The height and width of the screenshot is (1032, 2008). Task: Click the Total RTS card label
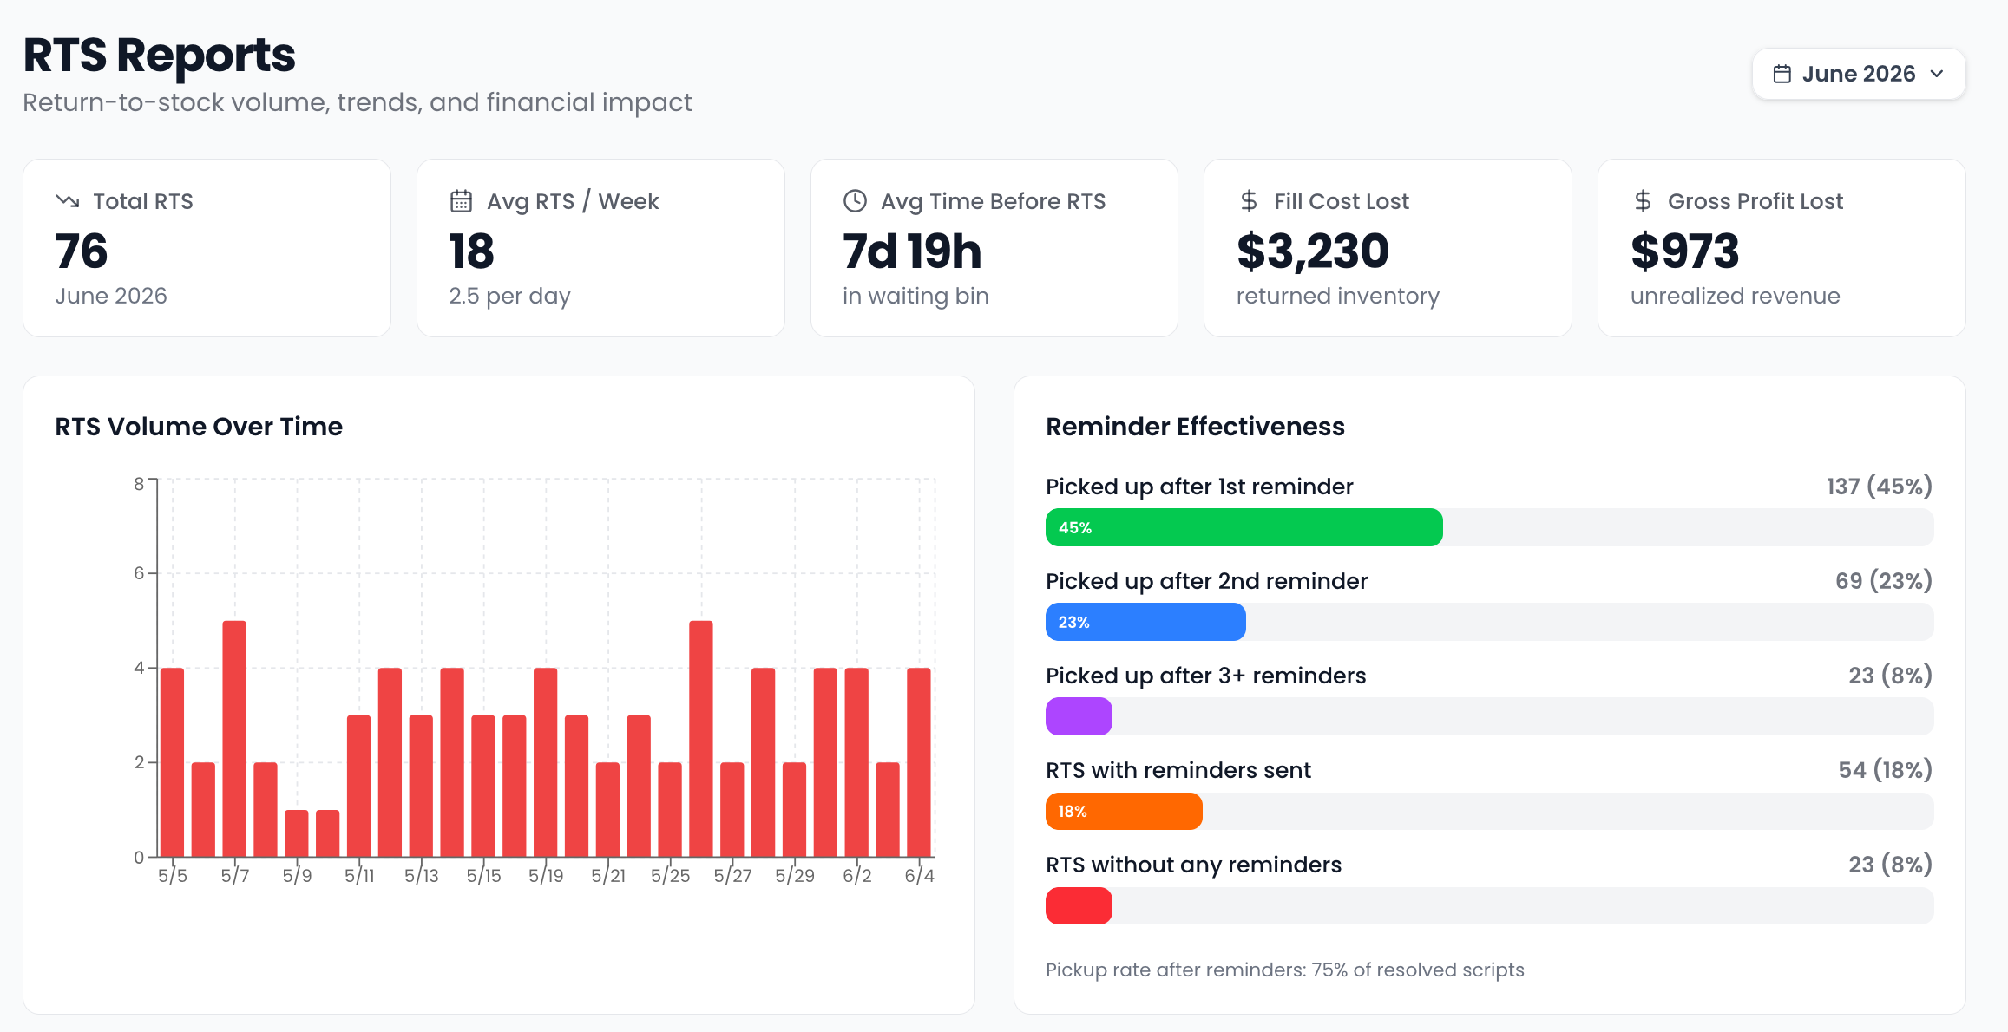pyautogui.click(x=143, y=201)
